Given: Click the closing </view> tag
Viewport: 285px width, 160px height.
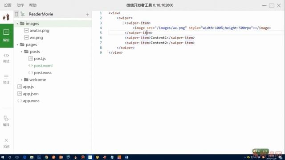Looking at the screenshot, I should (116, 52).
